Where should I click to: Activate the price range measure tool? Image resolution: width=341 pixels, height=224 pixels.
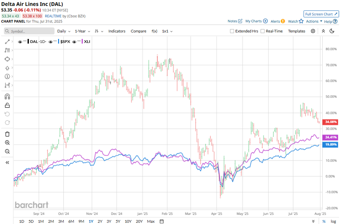click(x=7, y=85)
